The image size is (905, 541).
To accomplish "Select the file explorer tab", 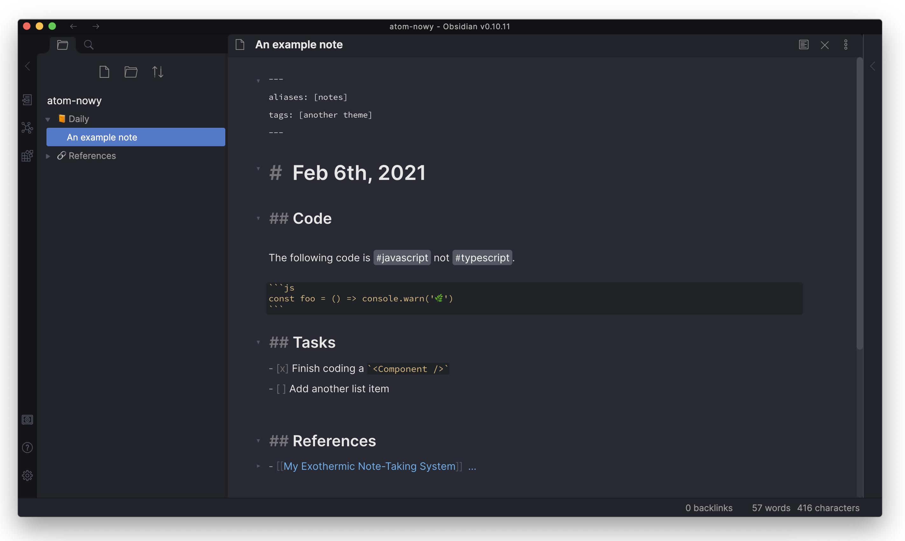I will point(63,45).
